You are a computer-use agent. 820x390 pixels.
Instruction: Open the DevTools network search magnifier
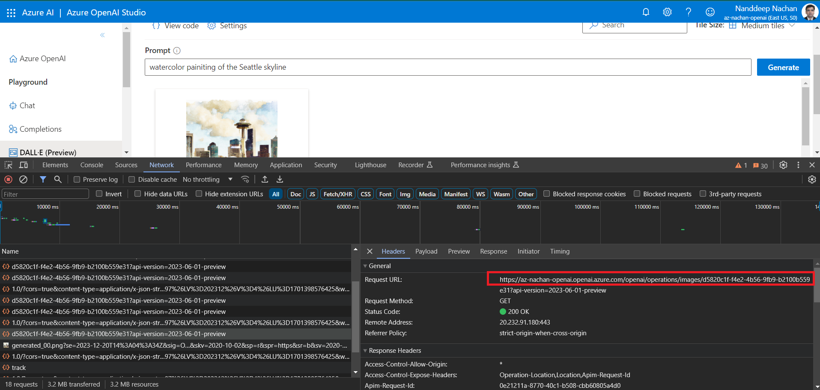58,180
